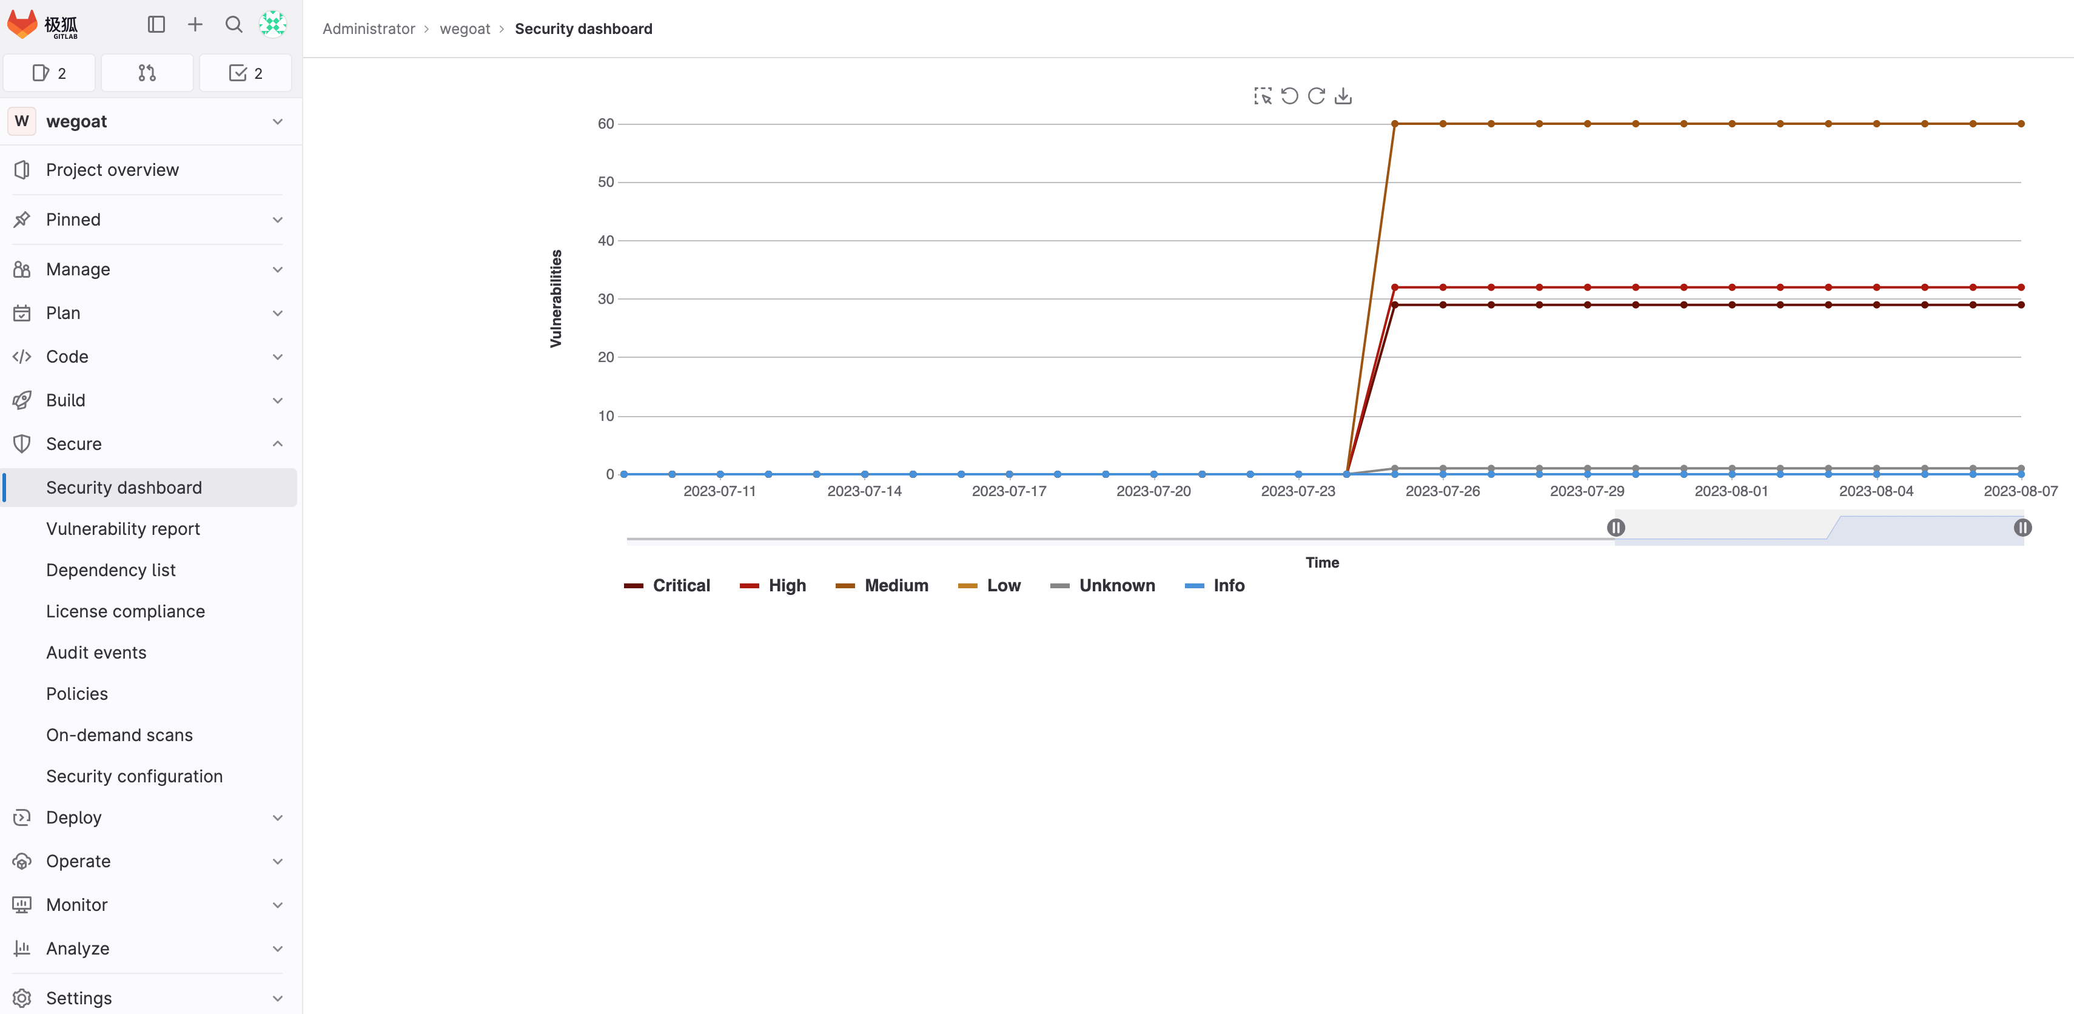Download the chart as image

click(x=1343, y=96)
